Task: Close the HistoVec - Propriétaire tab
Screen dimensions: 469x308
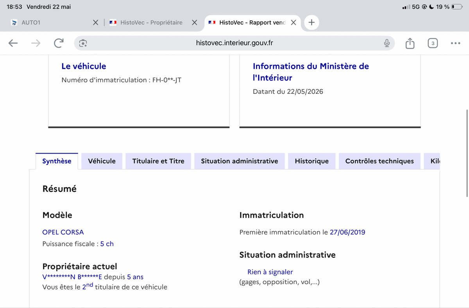Action: (194, 23)
